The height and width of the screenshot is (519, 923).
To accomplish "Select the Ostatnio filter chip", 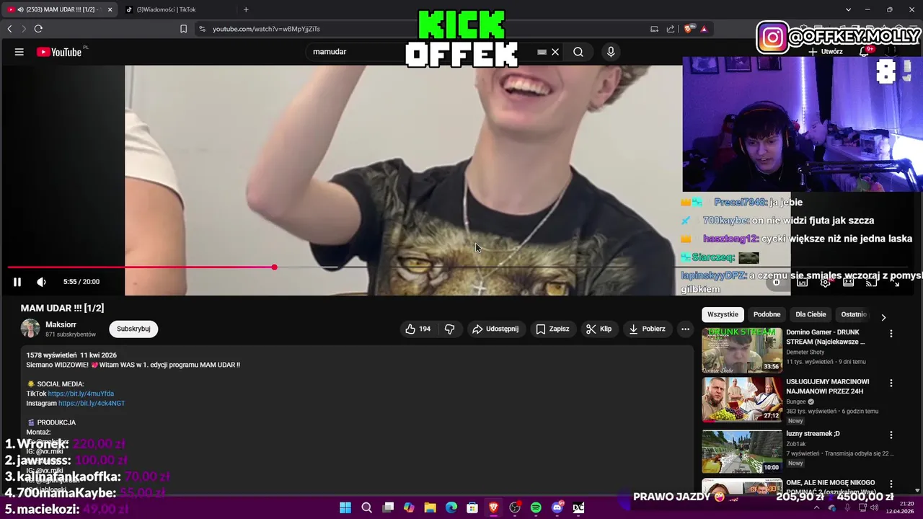I will click(854, 314).
